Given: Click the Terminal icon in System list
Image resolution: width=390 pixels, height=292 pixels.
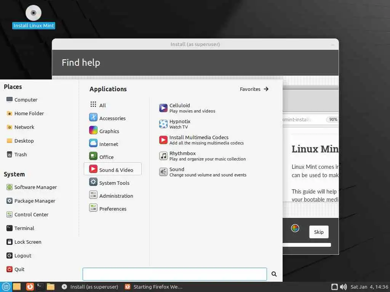Looking at the screenshot, I should [10, 228].
